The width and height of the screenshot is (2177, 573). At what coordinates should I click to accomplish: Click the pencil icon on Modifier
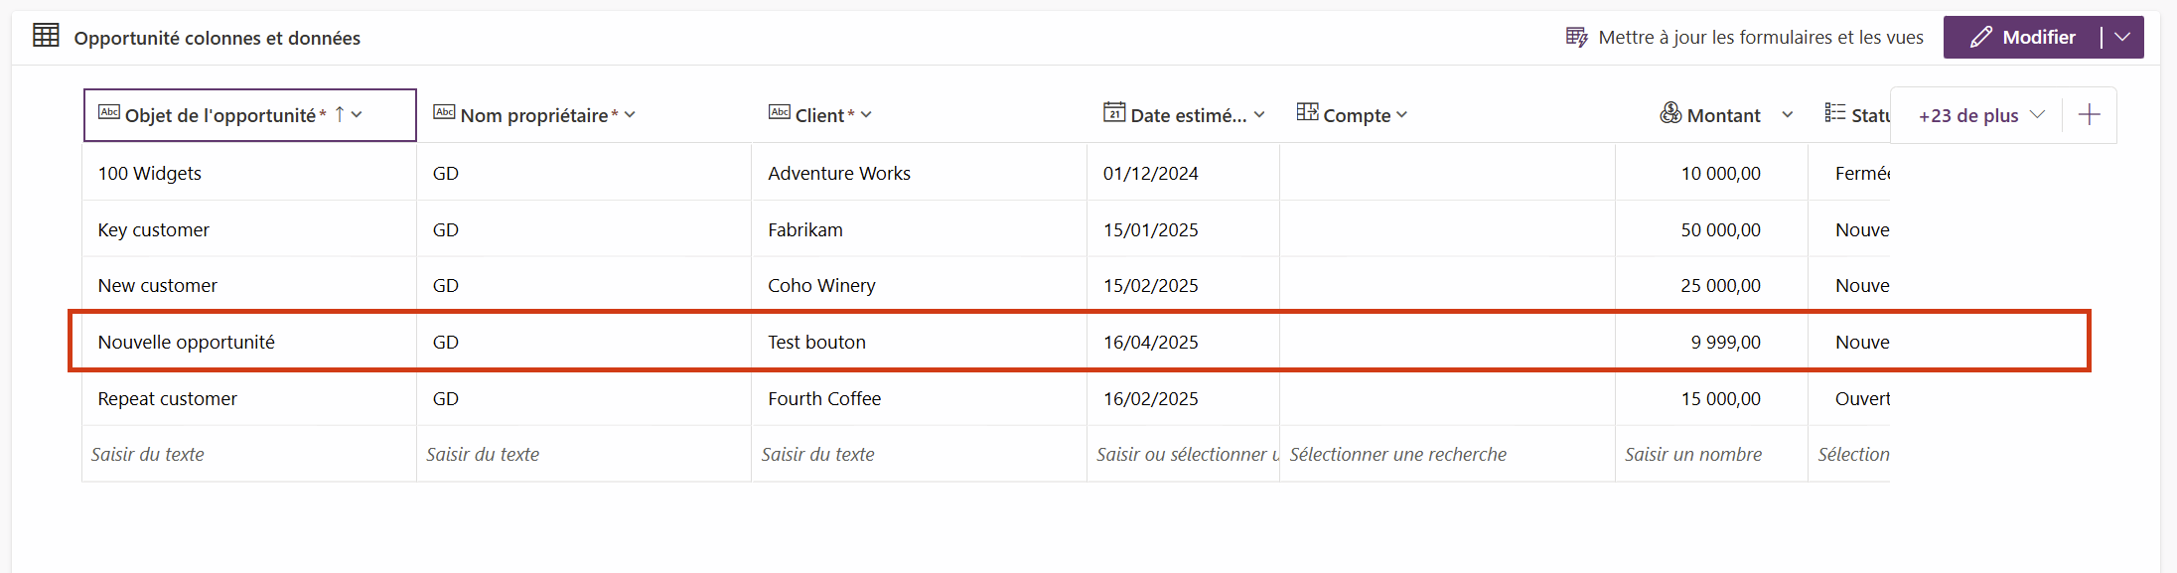click(x=1980, y=38)
